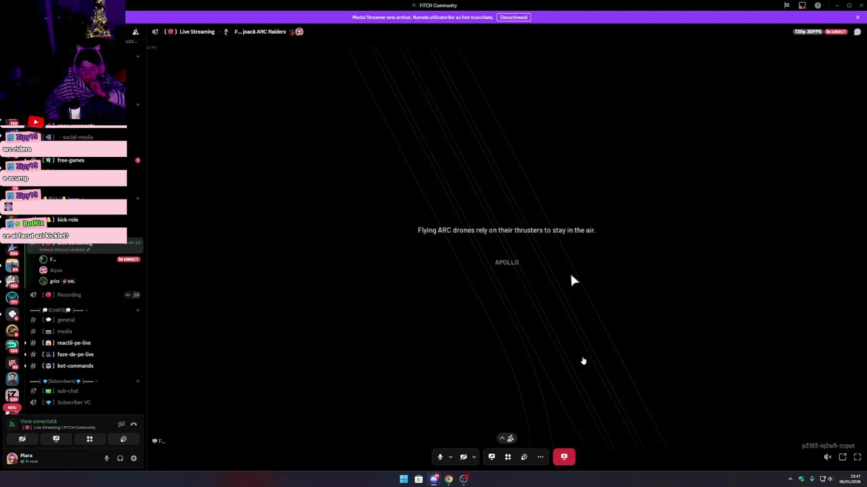Dismiss the purple Streamer Mode banner

858,17
